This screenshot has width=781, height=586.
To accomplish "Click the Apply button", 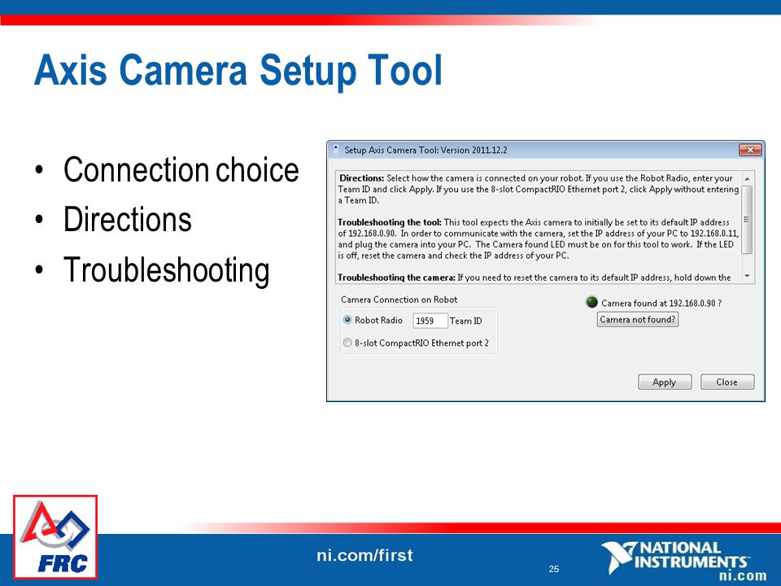I will pyautogui.click(x=665, y=383).
